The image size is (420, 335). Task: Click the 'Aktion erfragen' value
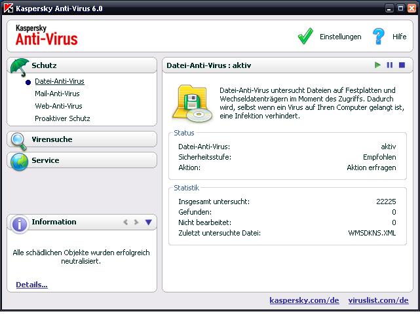[372, 167]
